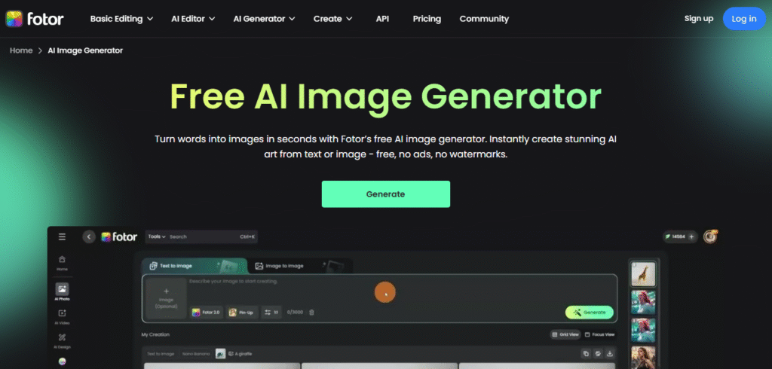Select the woman portrait thumbnail at strip bottom
The image size is (772, 369).
[643, 357]
